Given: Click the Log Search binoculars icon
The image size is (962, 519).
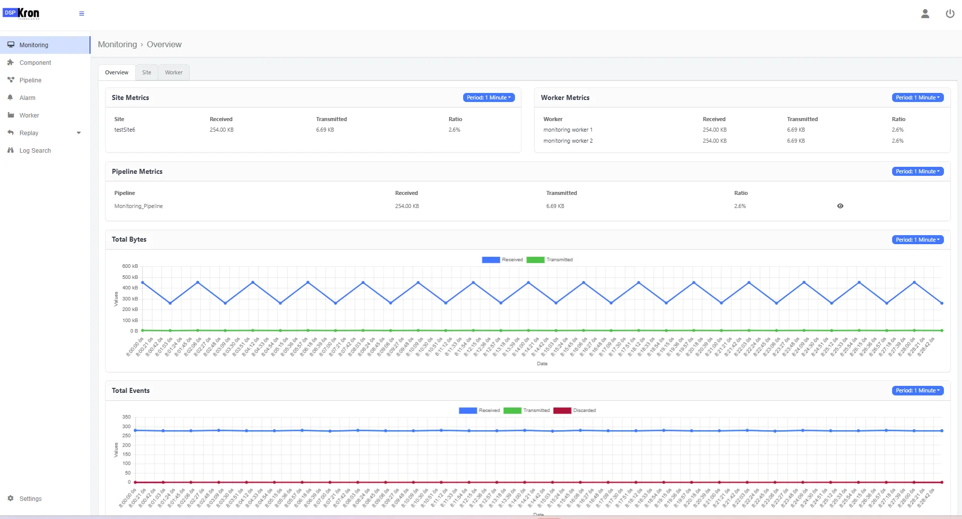Looking at the screenshot, I should [11, 150].
